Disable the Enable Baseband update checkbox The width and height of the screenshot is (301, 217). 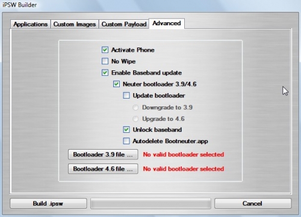click(x=105, y=73)
